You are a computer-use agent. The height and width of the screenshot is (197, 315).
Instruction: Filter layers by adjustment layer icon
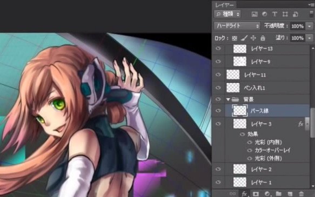(x=265, y=14)
